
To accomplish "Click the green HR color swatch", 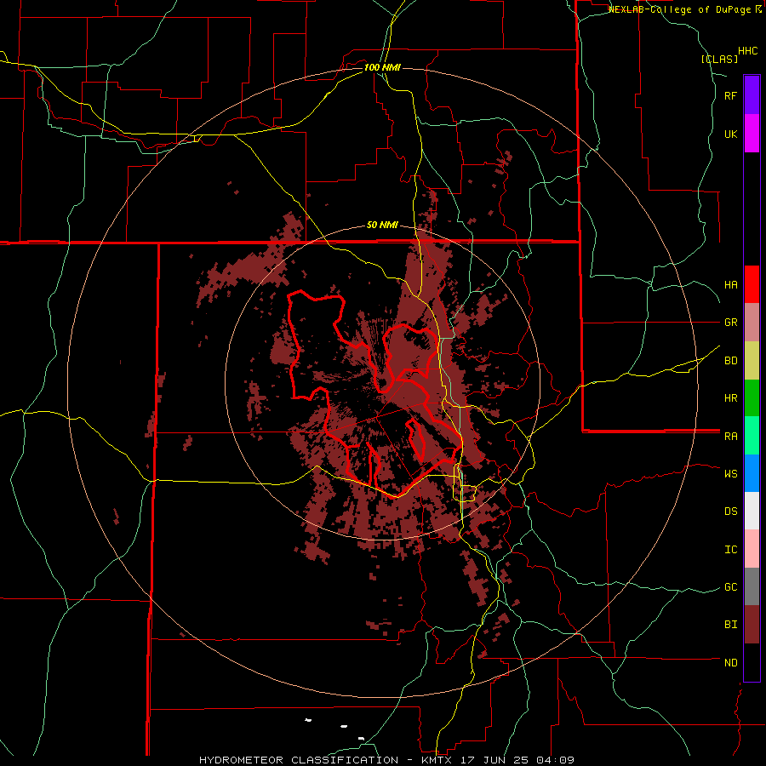I will point(752,398).
